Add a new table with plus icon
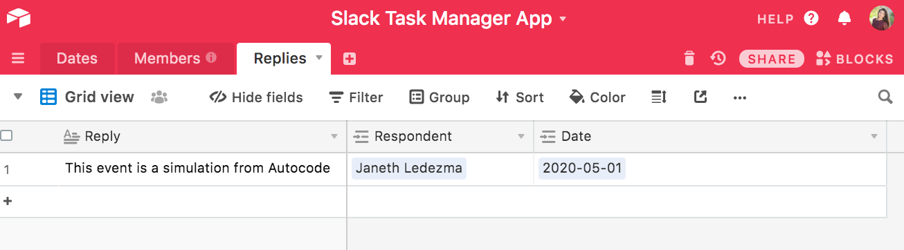This screenshot has width=904, height=250. point(350,59)
